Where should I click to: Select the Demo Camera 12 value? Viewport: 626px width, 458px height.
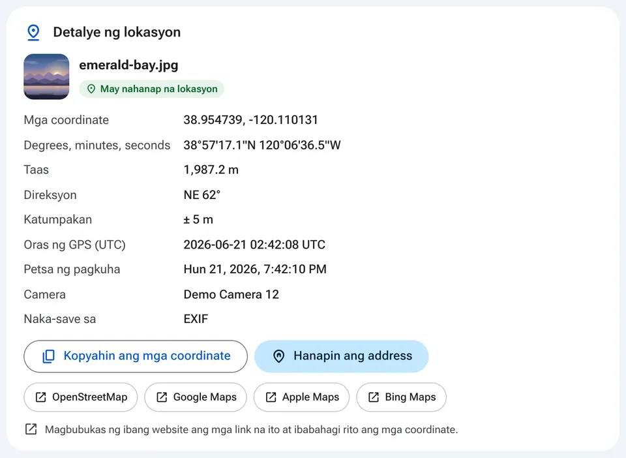click(x=231, y=294)
